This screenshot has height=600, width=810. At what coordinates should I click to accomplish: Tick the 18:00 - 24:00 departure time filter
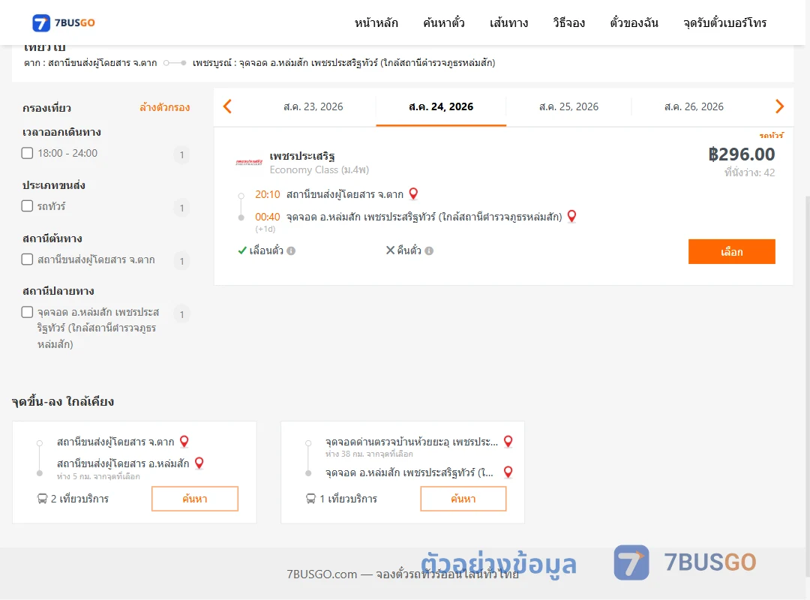[28, 153]
